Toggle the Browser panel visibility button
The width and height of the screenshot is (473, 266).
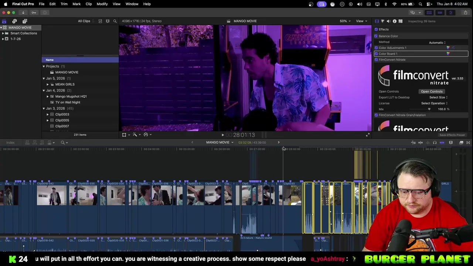click(x=429, y=13)
